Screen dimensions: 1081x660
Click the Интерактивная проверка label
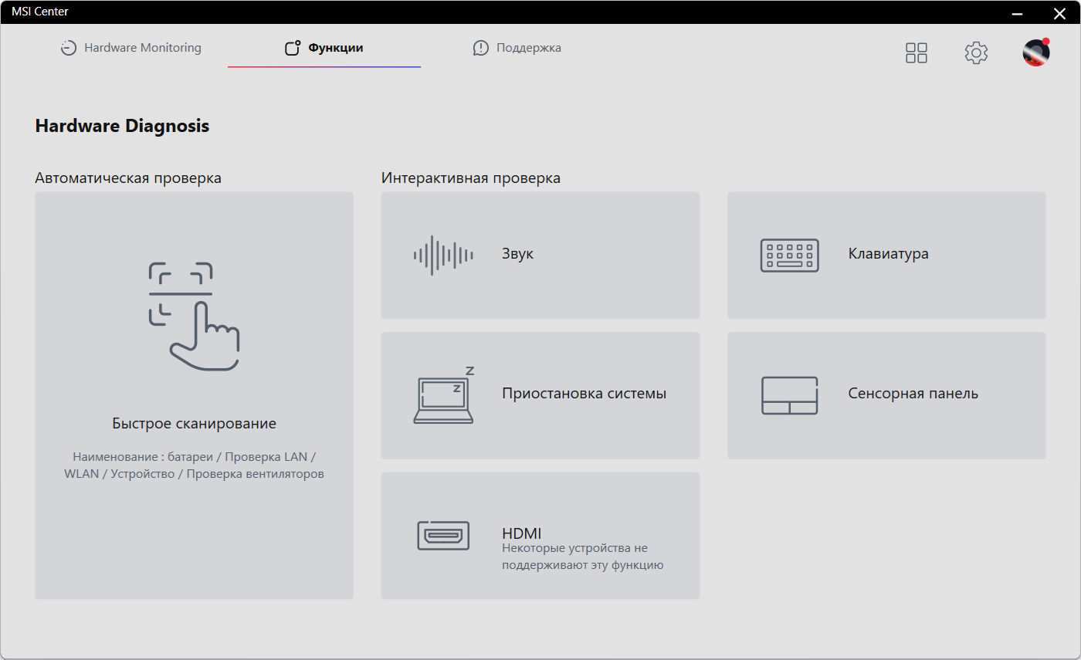pos(471,178)
